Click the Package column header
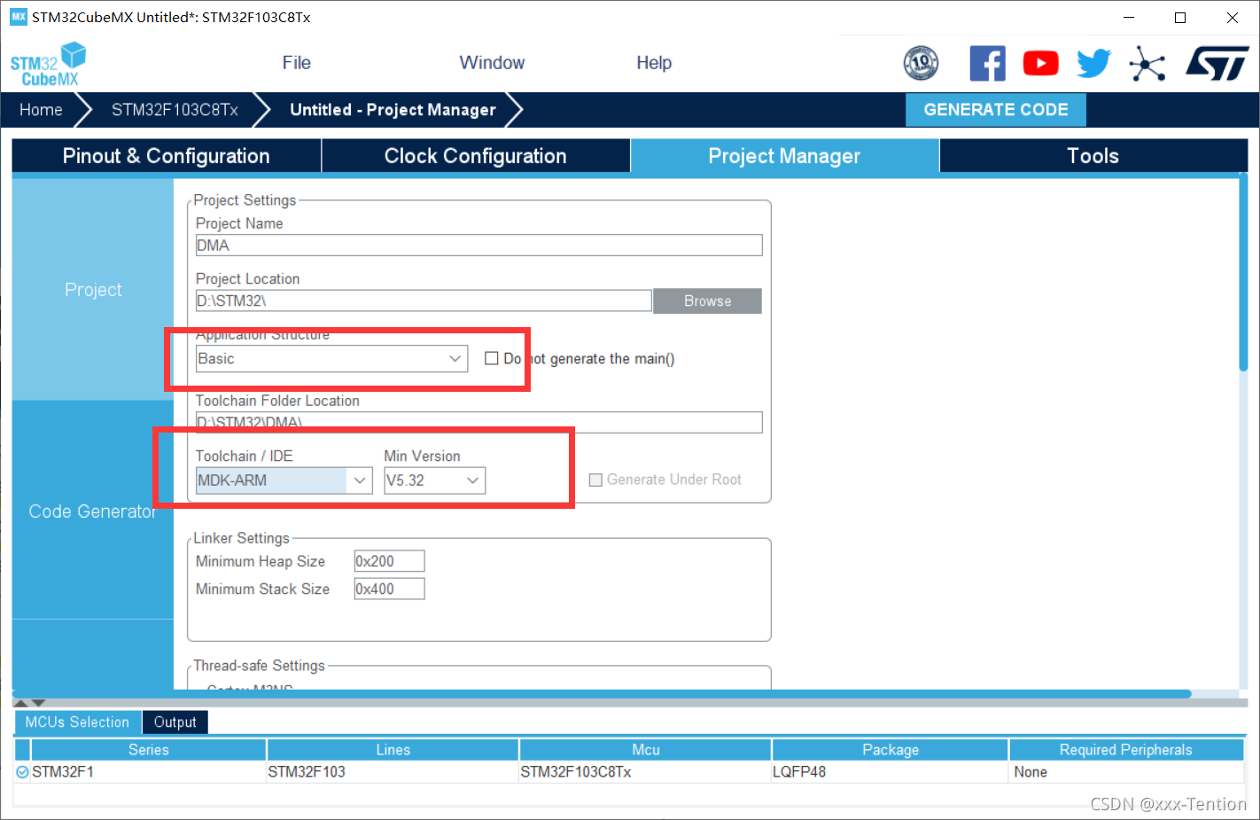 pyautogui.click(x=891, y=750)
